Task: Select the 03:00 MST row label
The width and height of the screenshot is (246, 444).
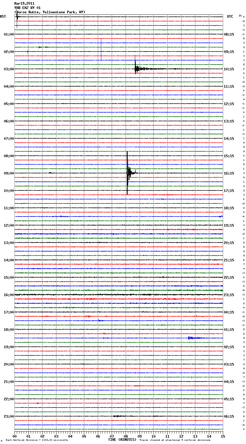Action: pyautogui.click(x=9, y=69)
